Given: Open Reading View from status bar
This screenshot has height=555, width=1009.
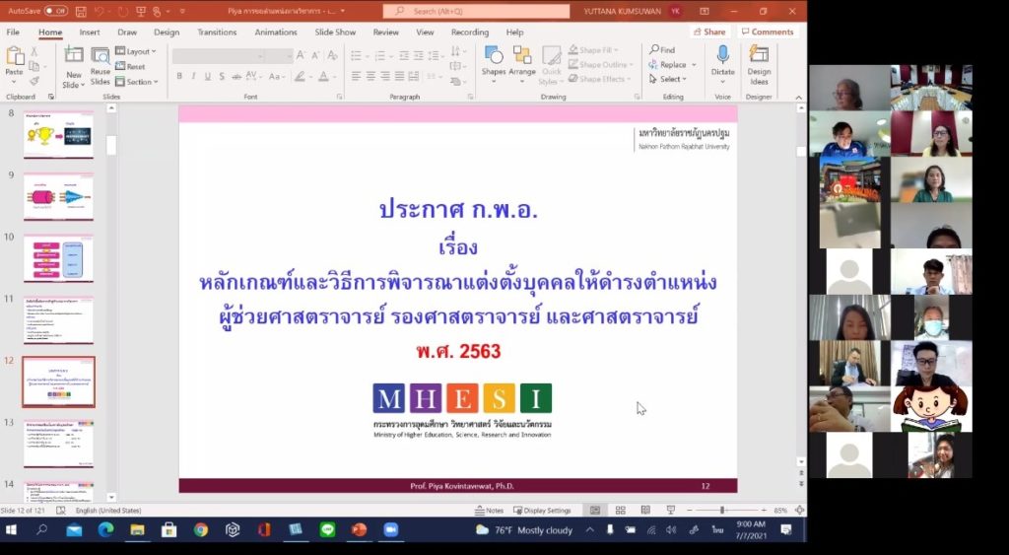Looking at the screenshot, I should click(645, 511).
